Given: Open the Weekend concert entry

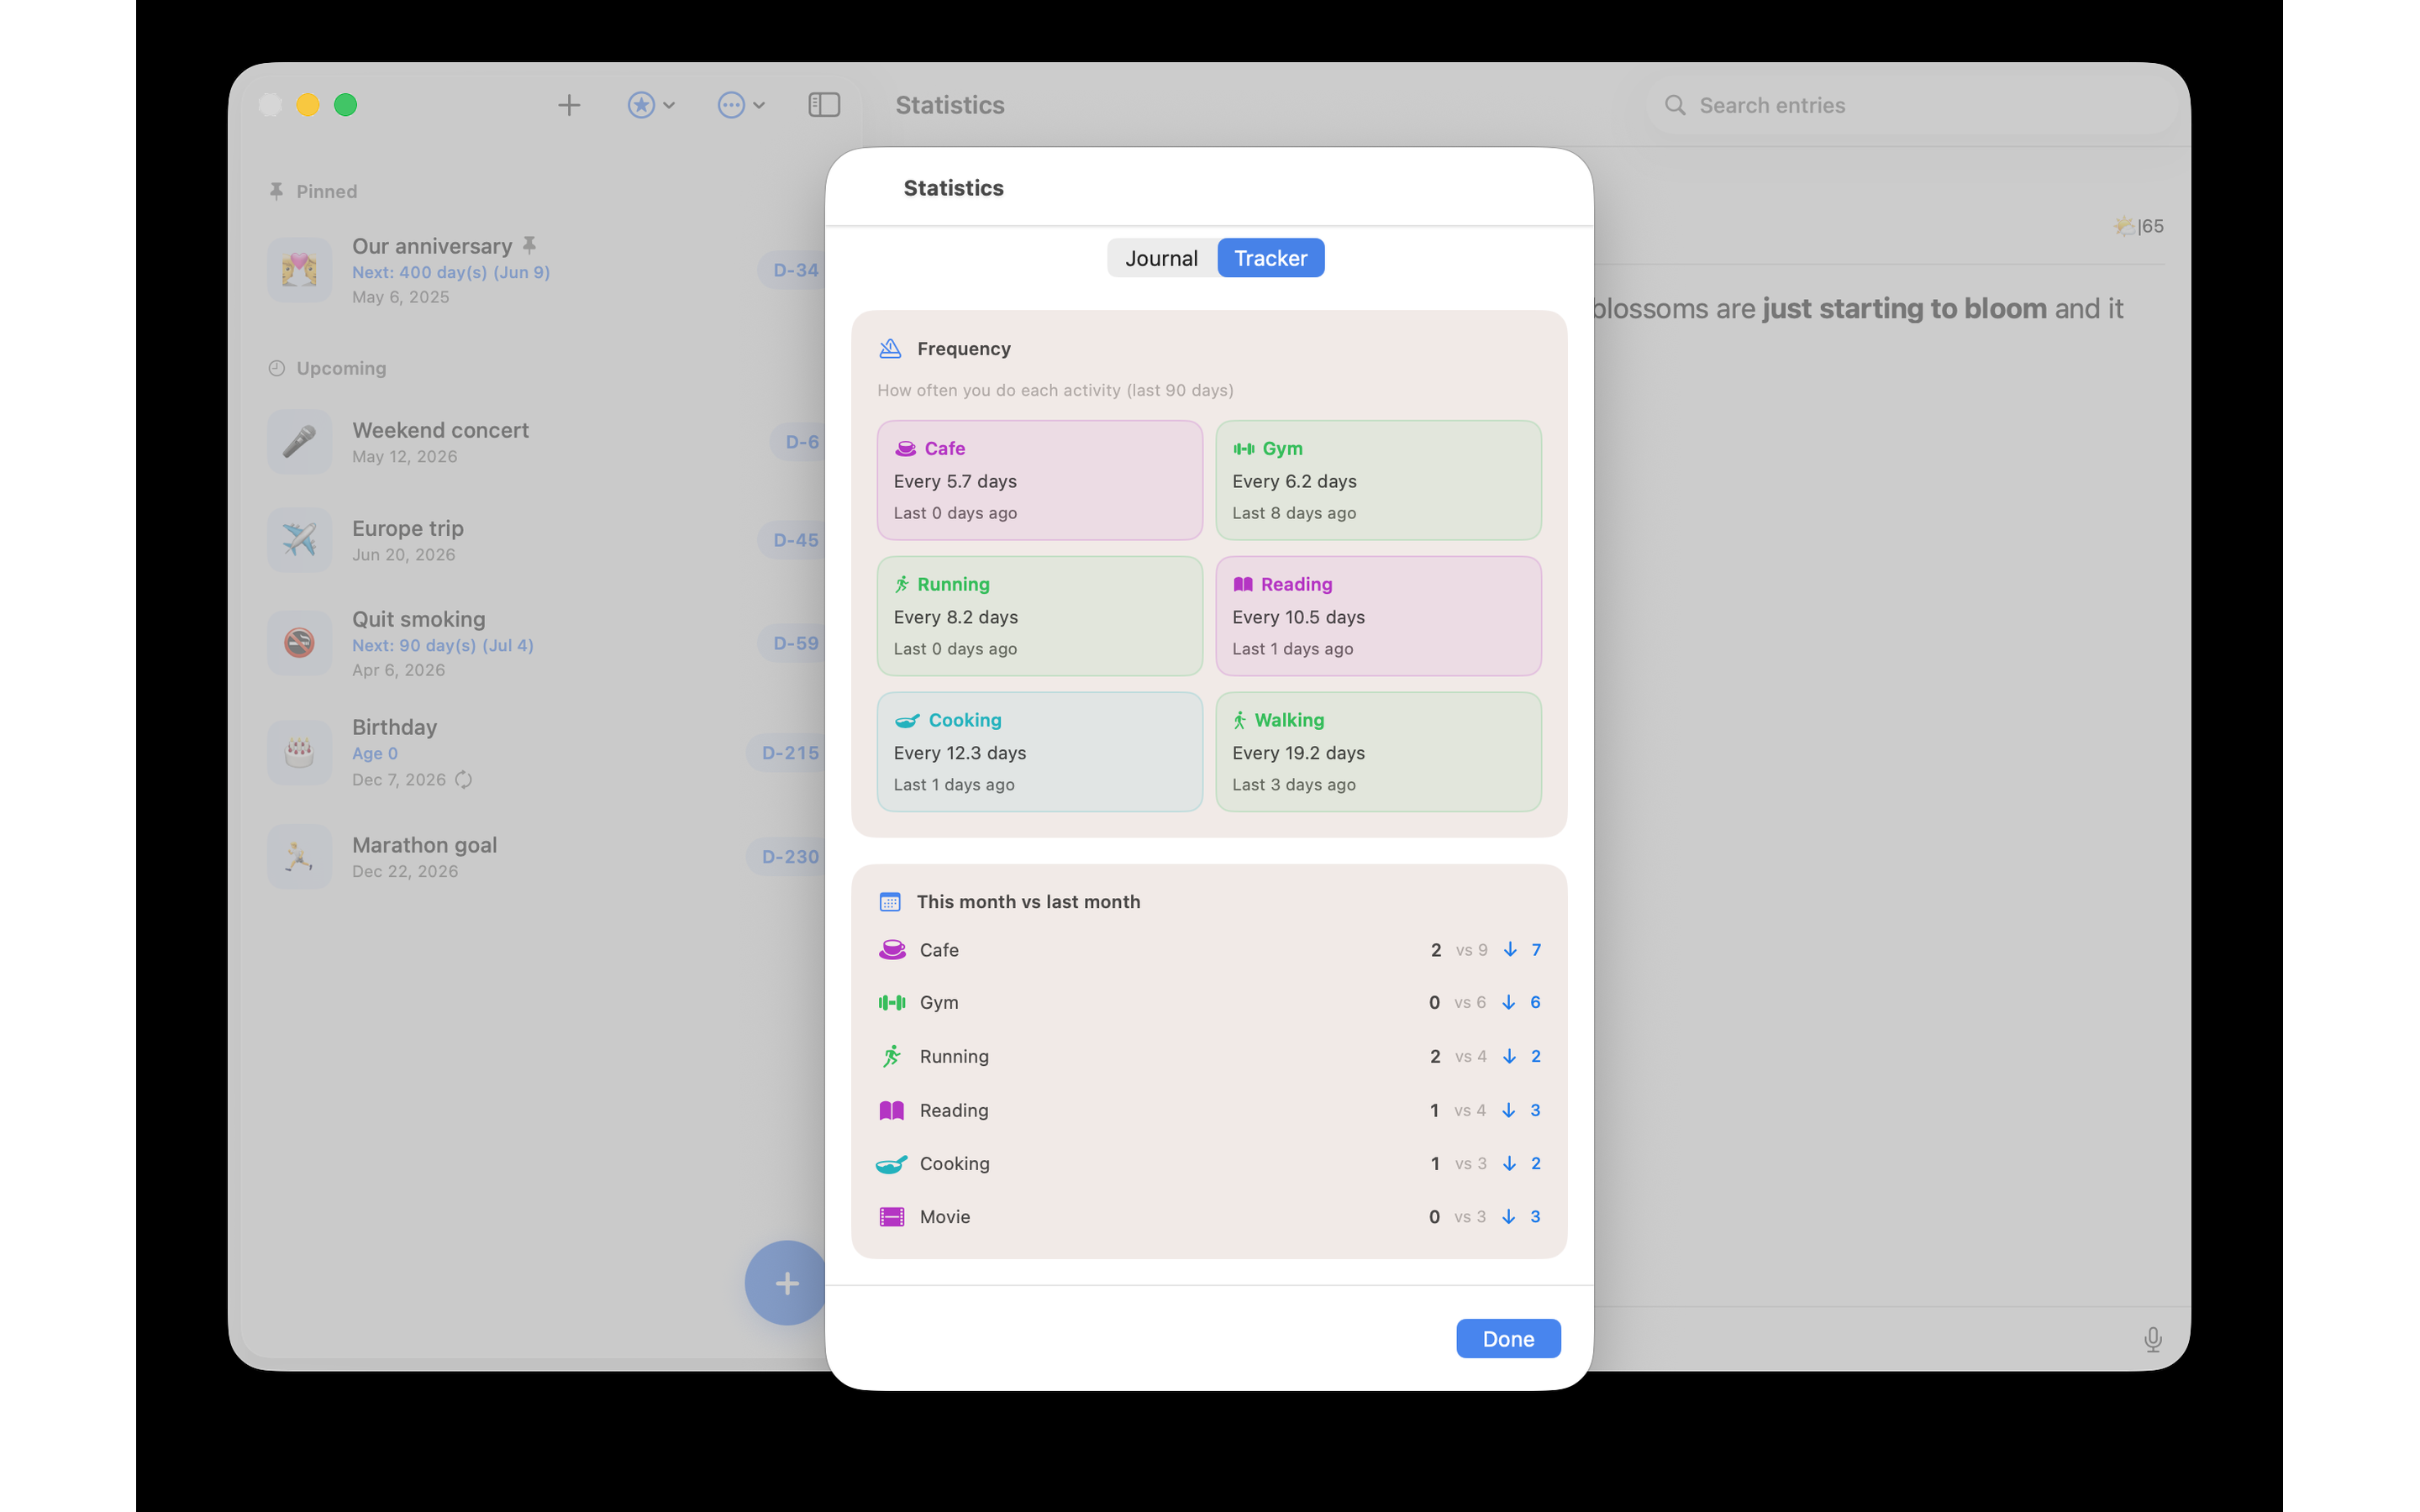Looking at the screenshot, I should (x=545, y=441).
